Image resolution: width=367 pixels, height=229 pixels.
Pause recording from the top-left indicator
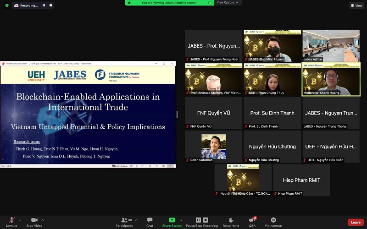pos(44,5)
